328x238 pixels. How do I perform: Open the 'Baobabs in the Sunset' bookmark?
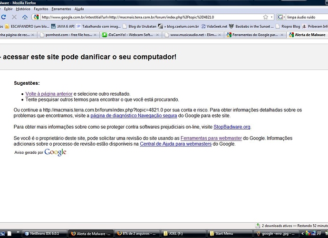pos(251,26)
